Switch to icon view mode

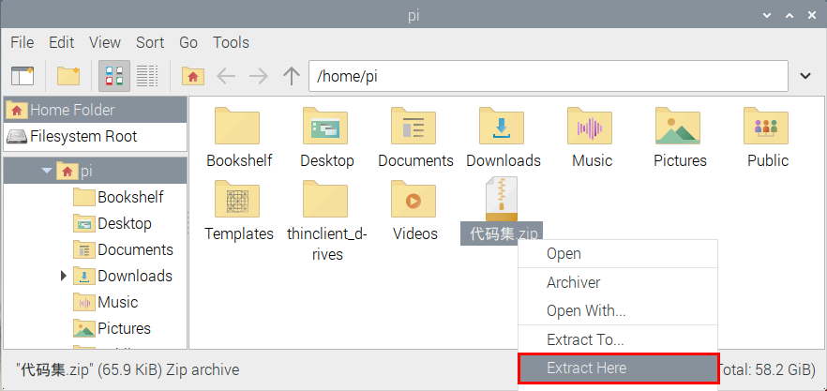pos(114,76)
